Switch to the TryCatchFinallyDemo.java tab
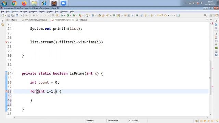The image size is (219, 123). 34,20
